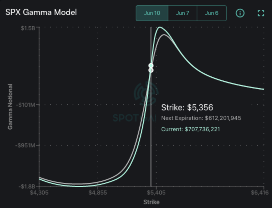Switch to the Jun 7 tab
The height and width of the screenshot is (208, 272).
point(183,13)
